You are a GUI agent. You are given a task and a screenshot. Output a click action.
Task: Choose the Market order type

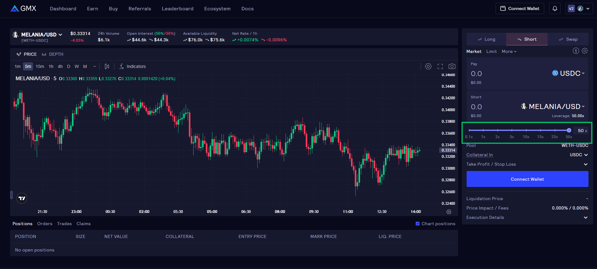coord(474,51)
